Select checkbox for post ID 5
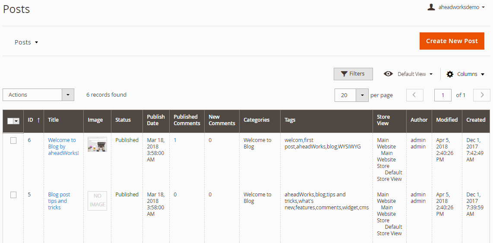The width and height of the screenshot is (493, 243). click(13, 195)
